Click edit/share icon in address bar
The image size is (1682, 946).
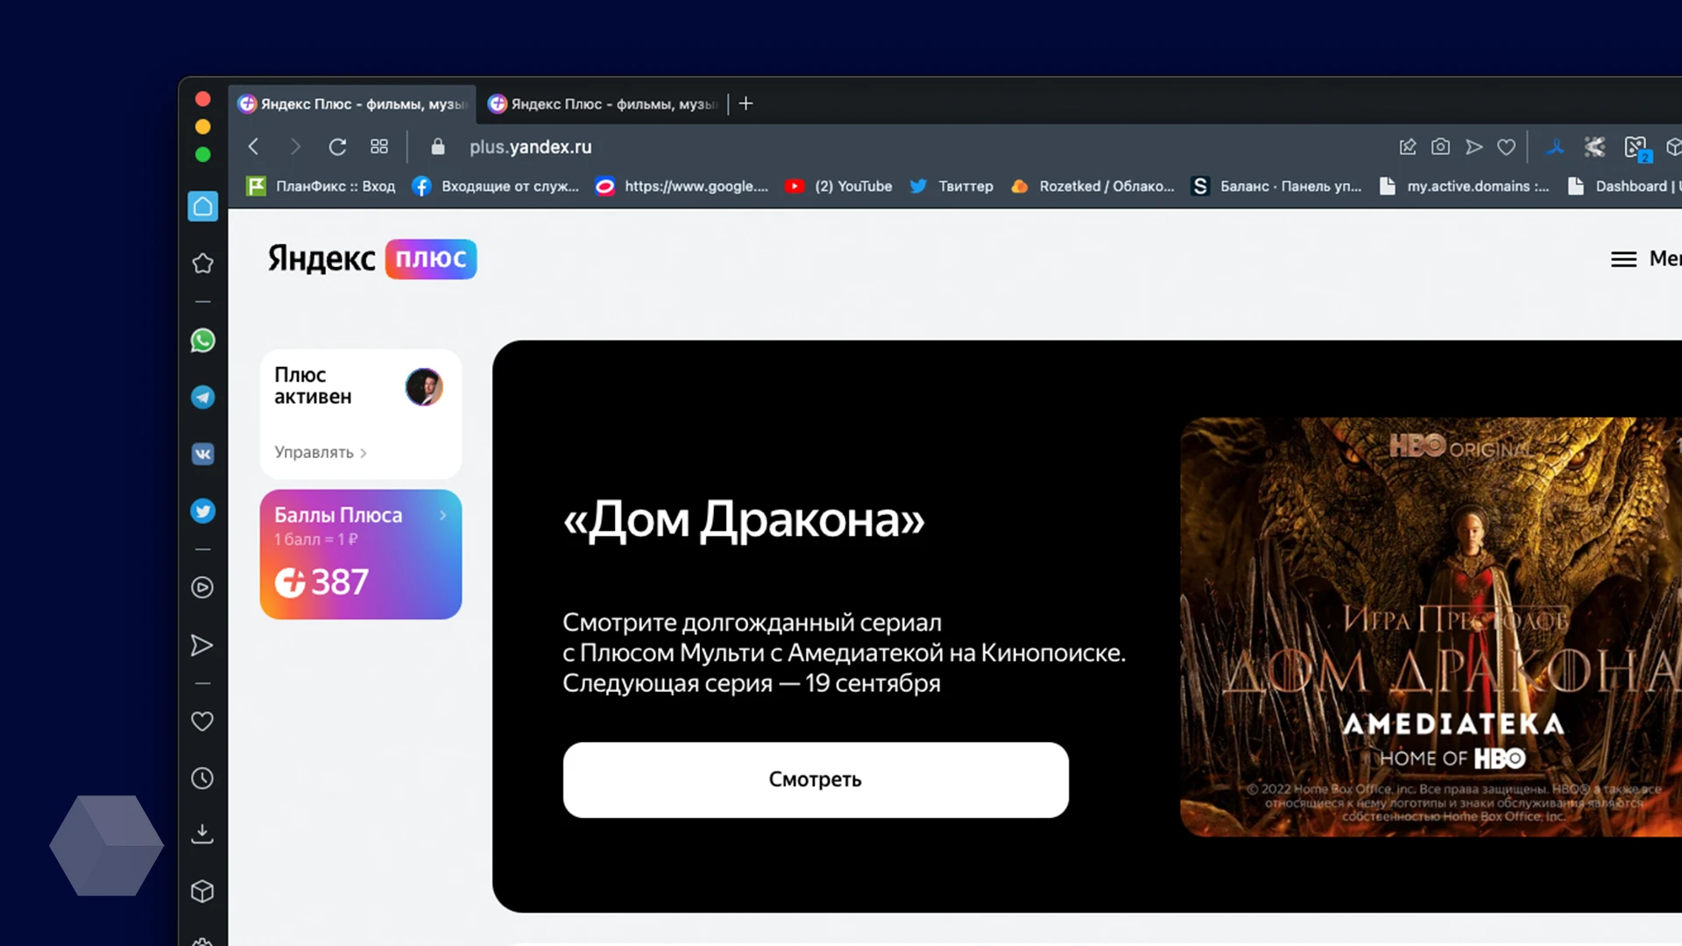click(x=1408, y=146)
